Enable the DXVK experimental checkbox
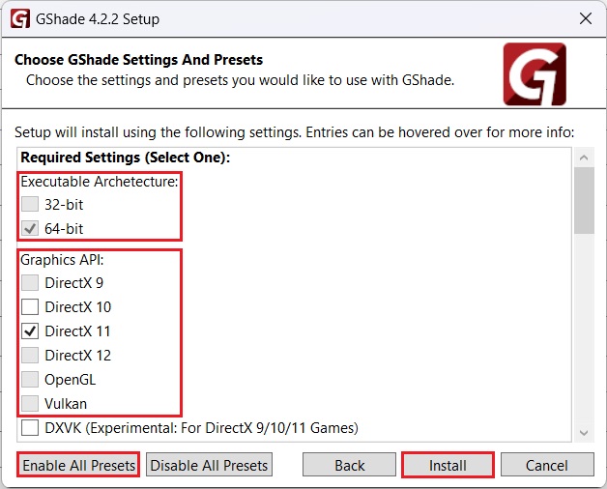607x489 pixels. 30,428
